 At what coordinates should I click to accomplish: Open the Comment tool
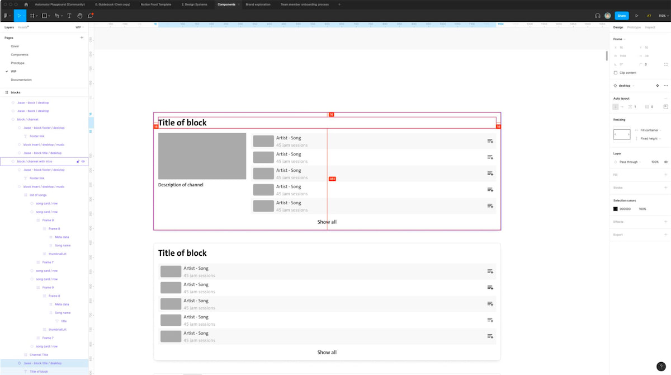[x=91, y=16]
